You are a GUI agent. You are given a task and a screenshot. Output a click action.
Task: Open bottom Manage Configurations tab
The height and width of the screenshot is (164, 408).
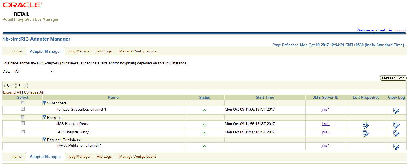tap(138, 157)
